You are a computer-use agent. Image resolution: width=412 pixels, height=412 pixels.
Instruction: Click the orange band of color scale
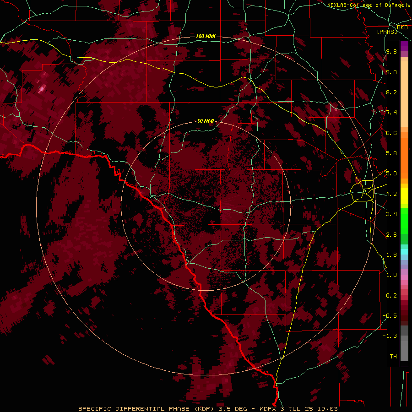tap(404, 157)
